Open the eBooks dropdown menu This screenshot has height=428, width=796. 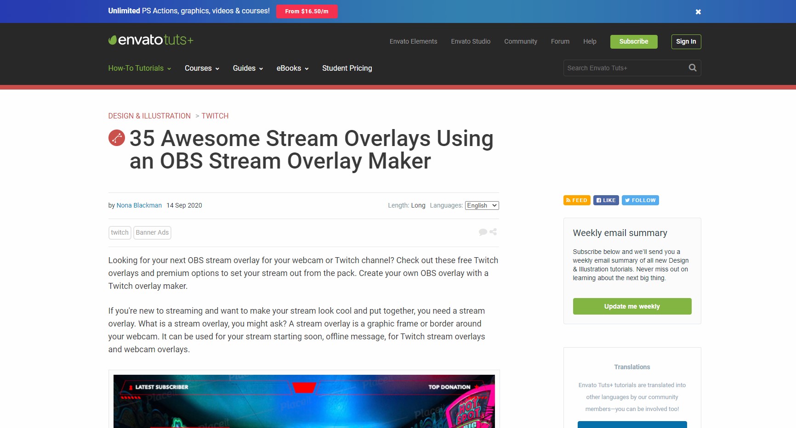tap(292, 68)
